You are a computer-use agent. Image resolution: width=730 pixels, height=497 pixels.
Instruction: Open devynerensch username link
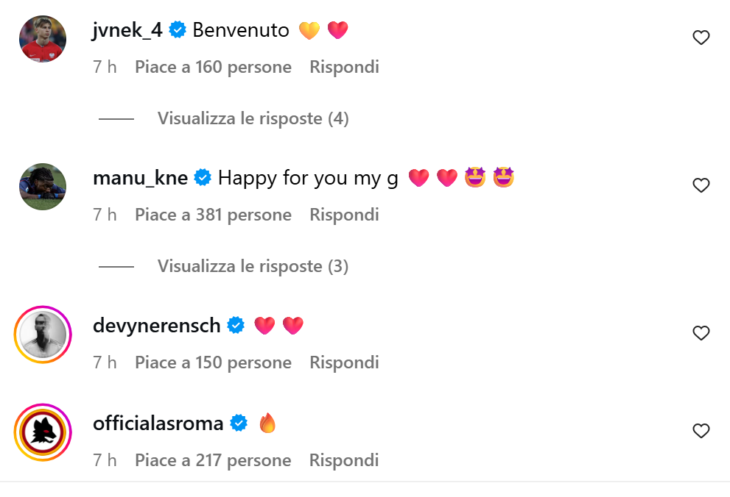(x=157, y=326)
